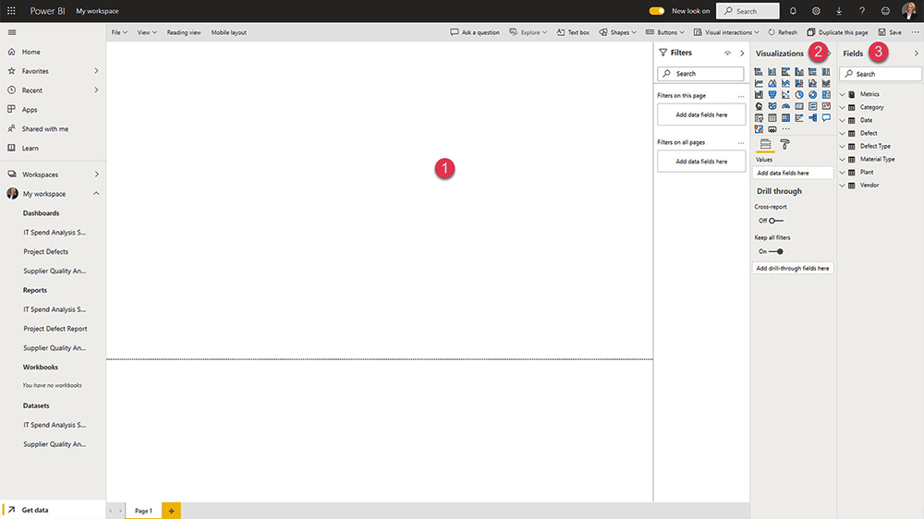Screen dimensions: 924x519
Task: Click the download arrow icon in header
Action: coord(839,11)
